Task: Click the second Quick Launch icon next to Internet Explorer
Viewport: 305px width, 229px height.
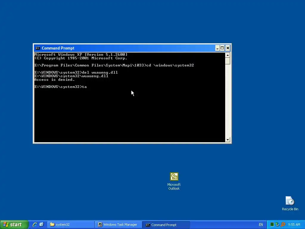Action: pos(41,225)
